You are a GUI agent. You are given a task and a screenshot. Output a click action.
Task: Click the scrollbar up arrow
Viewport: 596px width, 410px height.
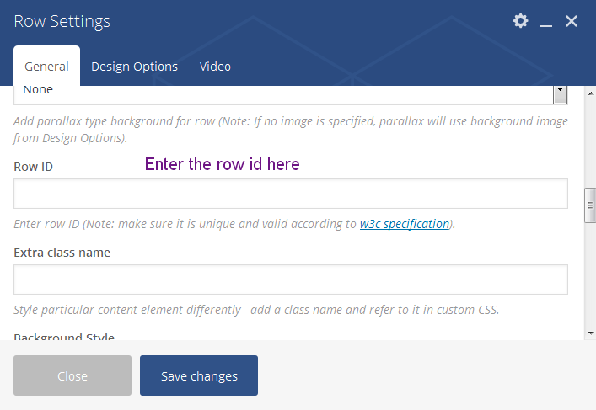591,90
